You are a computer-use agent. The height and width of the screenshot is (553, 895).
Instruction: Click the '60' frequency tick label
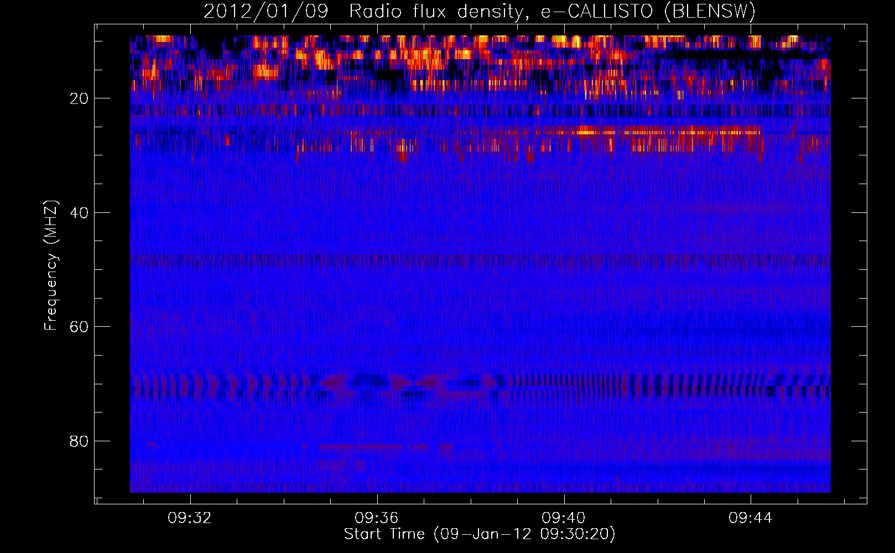(x=80, y=327)
